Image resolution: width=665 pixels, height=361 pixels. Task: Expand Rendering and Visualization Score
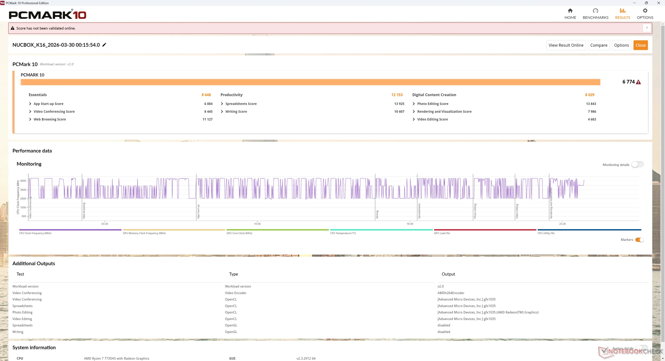(414, 112)
